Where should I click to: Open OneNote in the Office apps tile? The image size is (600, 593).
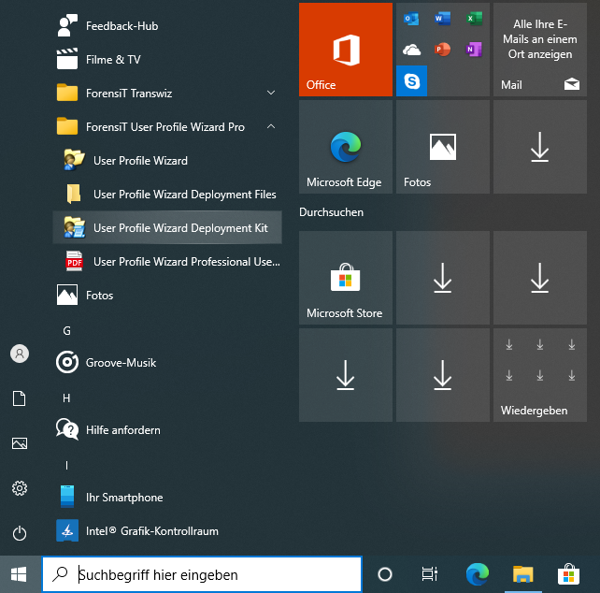coord(474,50)
